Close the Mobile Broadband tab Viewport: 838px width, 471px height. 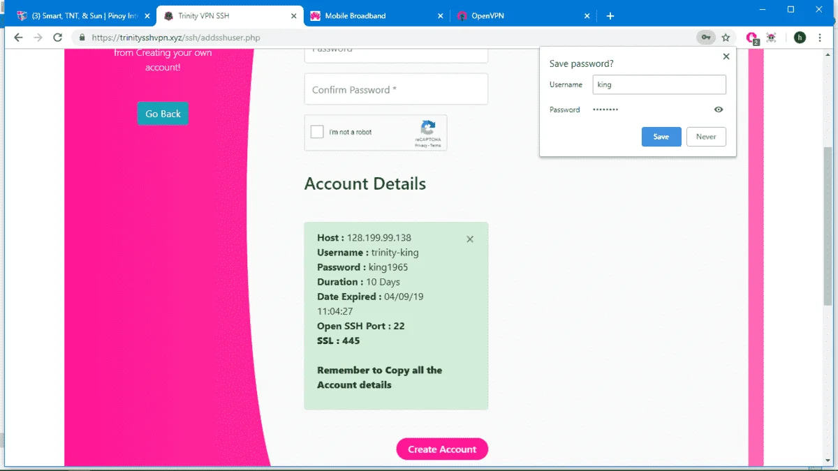(x=440, y=16)
